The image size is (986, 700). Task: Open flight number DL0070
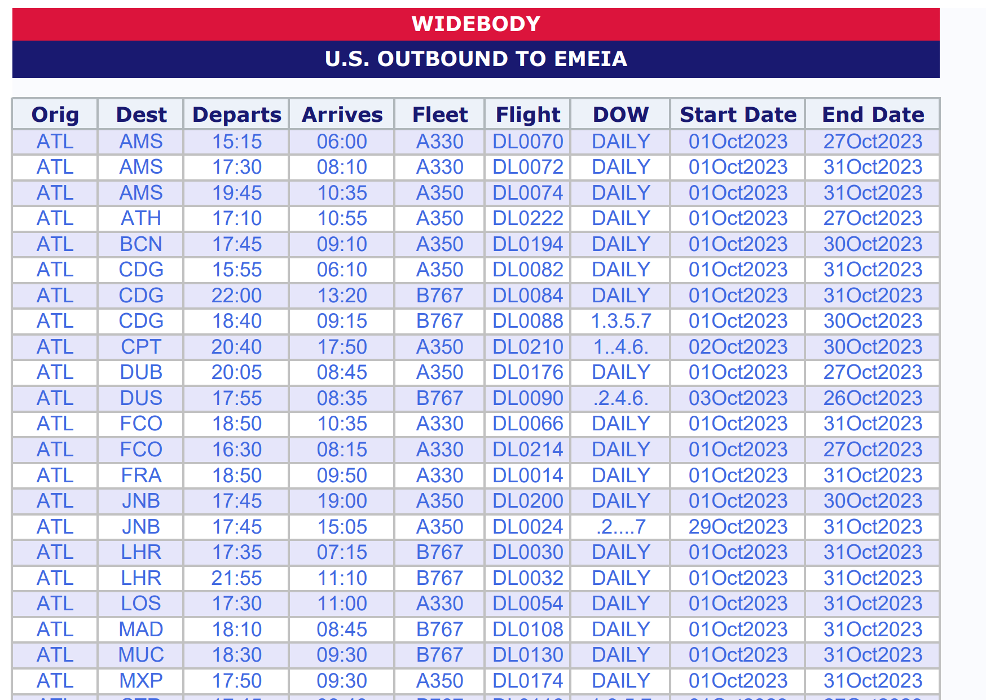(x=527, y=142)
